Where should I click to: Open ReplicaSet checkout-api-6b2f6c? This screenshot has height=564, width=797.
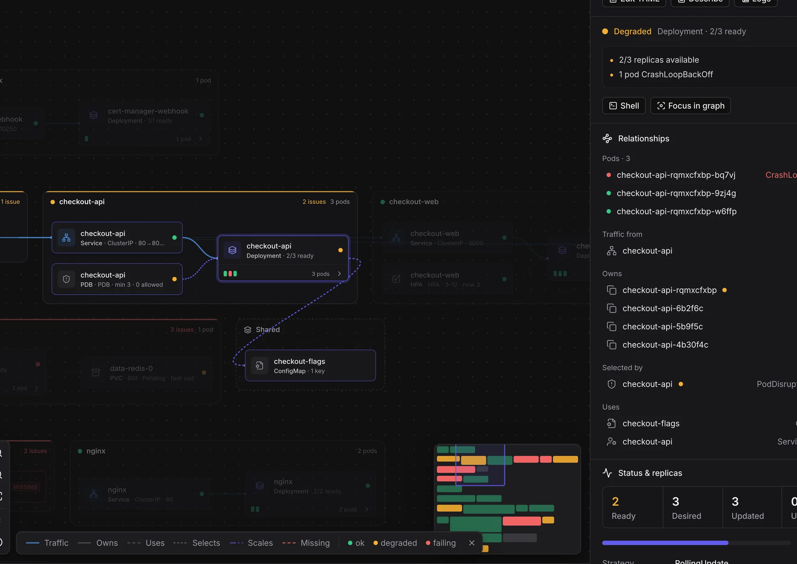point(663,308)
